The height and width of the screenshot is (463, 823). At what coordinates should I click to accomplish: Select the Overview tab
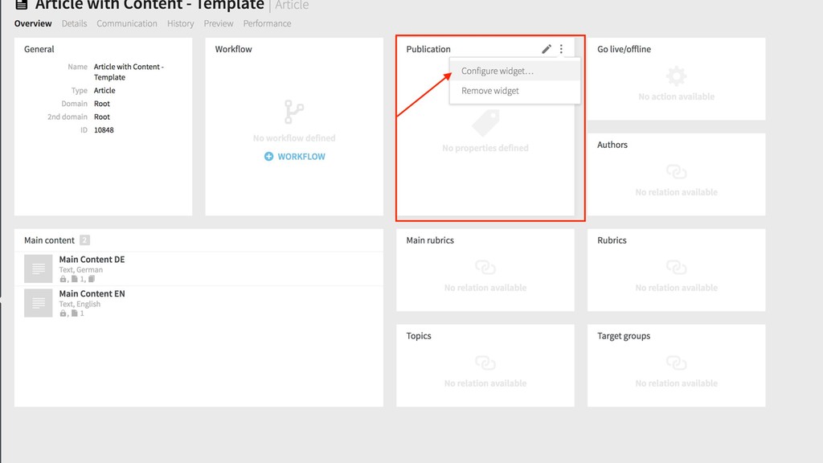point(33,23)
